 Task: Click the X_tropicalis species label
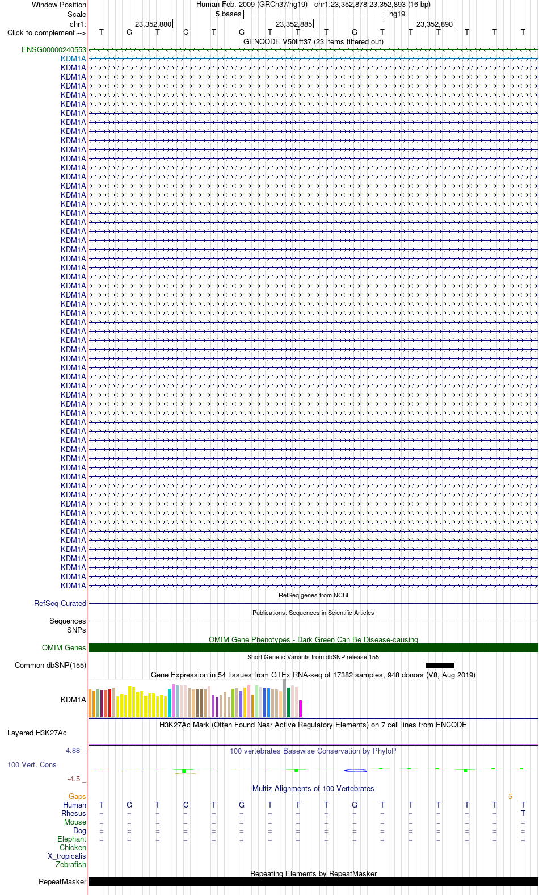point(67,856)
